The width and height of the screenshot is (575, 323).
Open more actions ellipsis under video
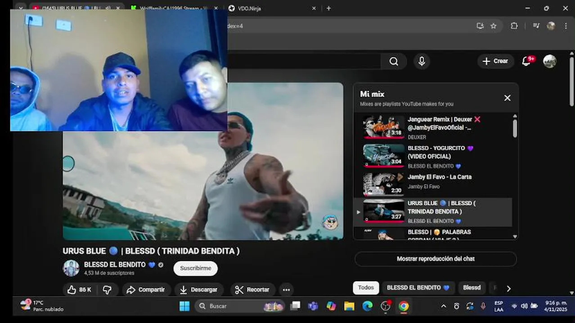286,290
